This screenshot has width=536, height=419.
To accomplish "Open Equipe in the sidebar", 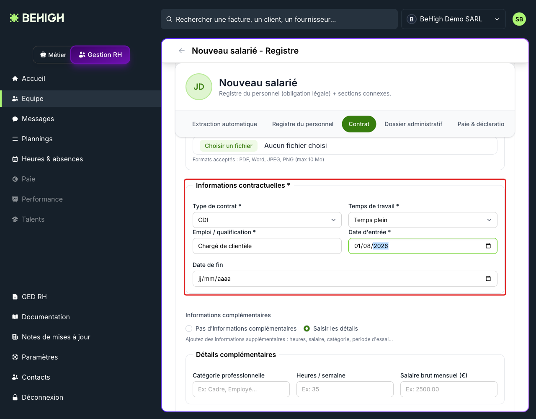I will click(80, 98).
